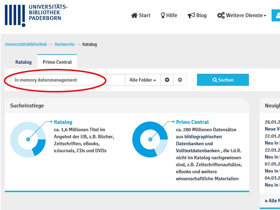This screenshot has width=280, height=210.
Task: Click the Sucheinstiege panel heading
Action: (27, 106)
